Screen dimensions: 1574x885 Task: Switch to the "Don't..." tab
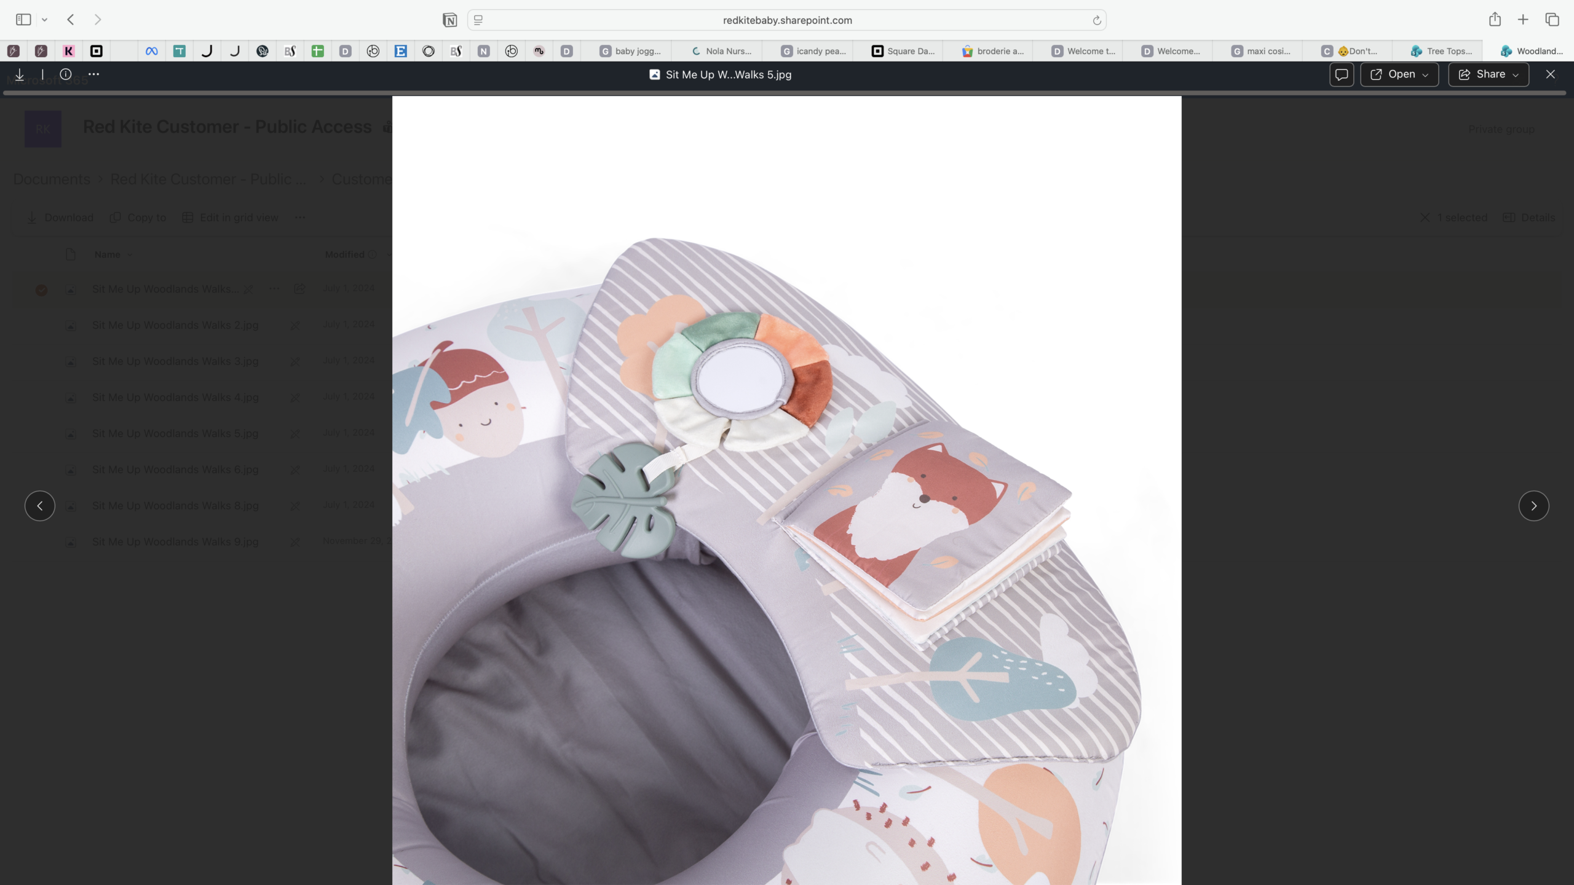[x=1348, y=51]
